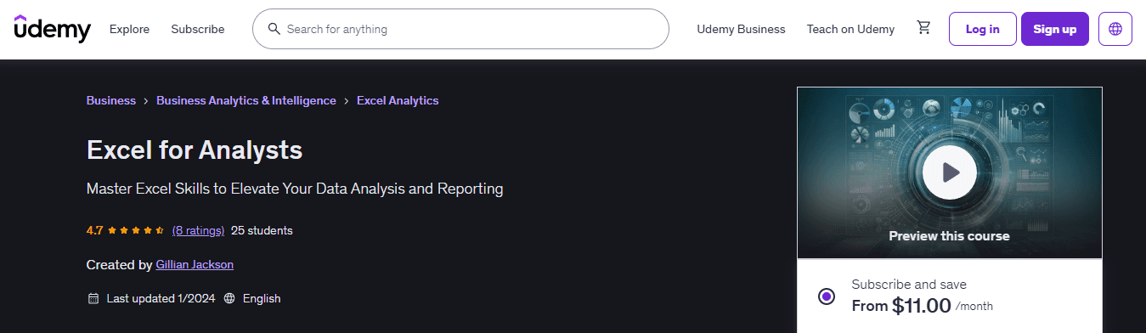Click the star rating icons
This screenshot has width=1146, height=333.
coord(136,230)
